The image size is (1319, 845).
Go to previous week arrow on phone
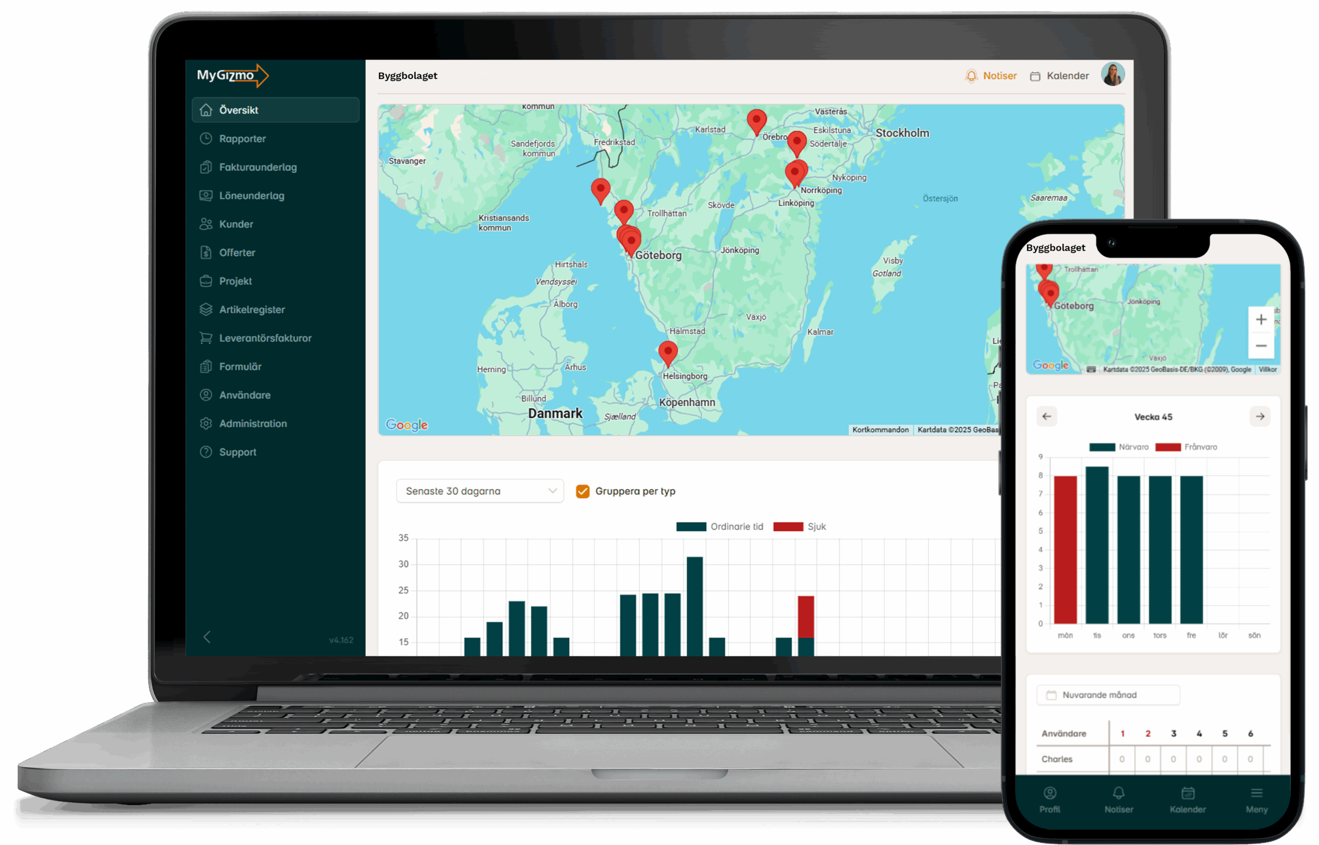[1046, 417]
